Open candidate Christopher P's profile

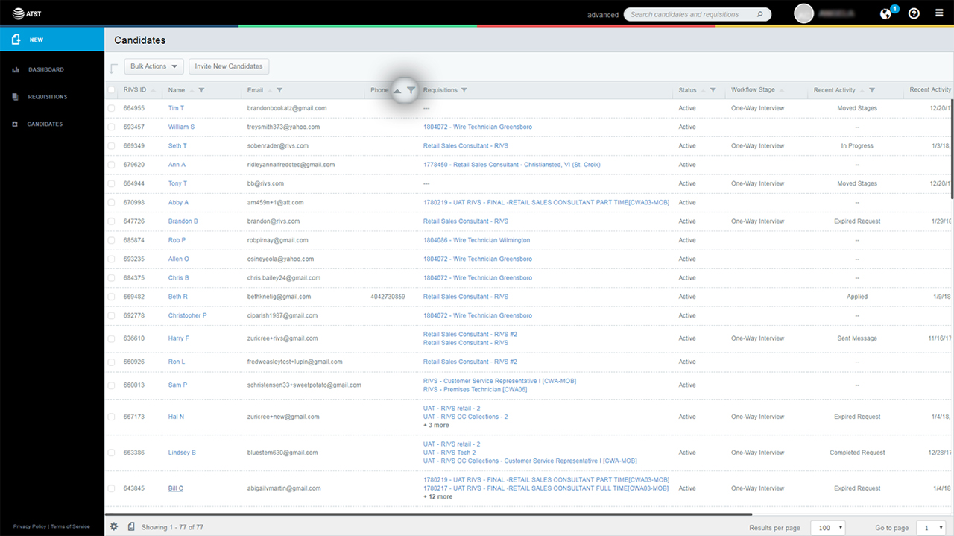coord(187,315)
